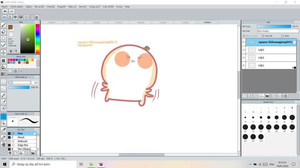The height and width of the screenshot is (168, 300).
Task: Select the Select Pen tool
Action: click(x=4, y=102)
